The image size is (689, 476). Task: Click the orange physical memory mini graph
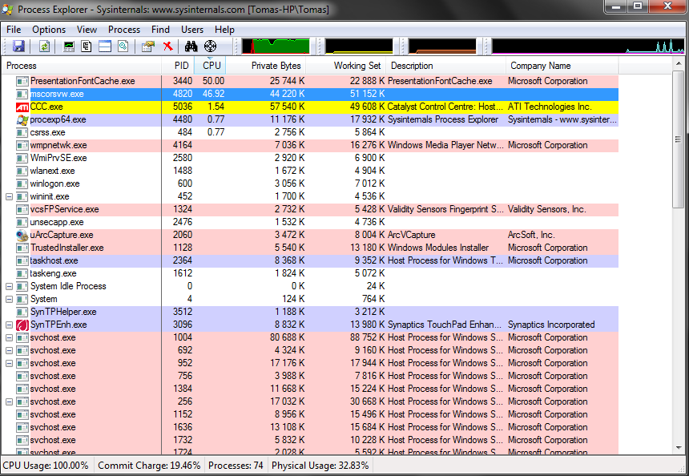click(442, 46)
